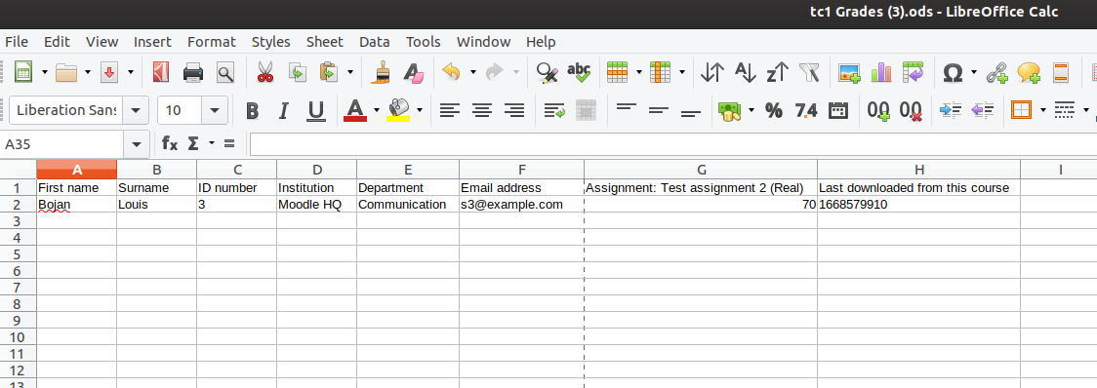
Task: Insert a comment
Action: tap(1029, 72)
